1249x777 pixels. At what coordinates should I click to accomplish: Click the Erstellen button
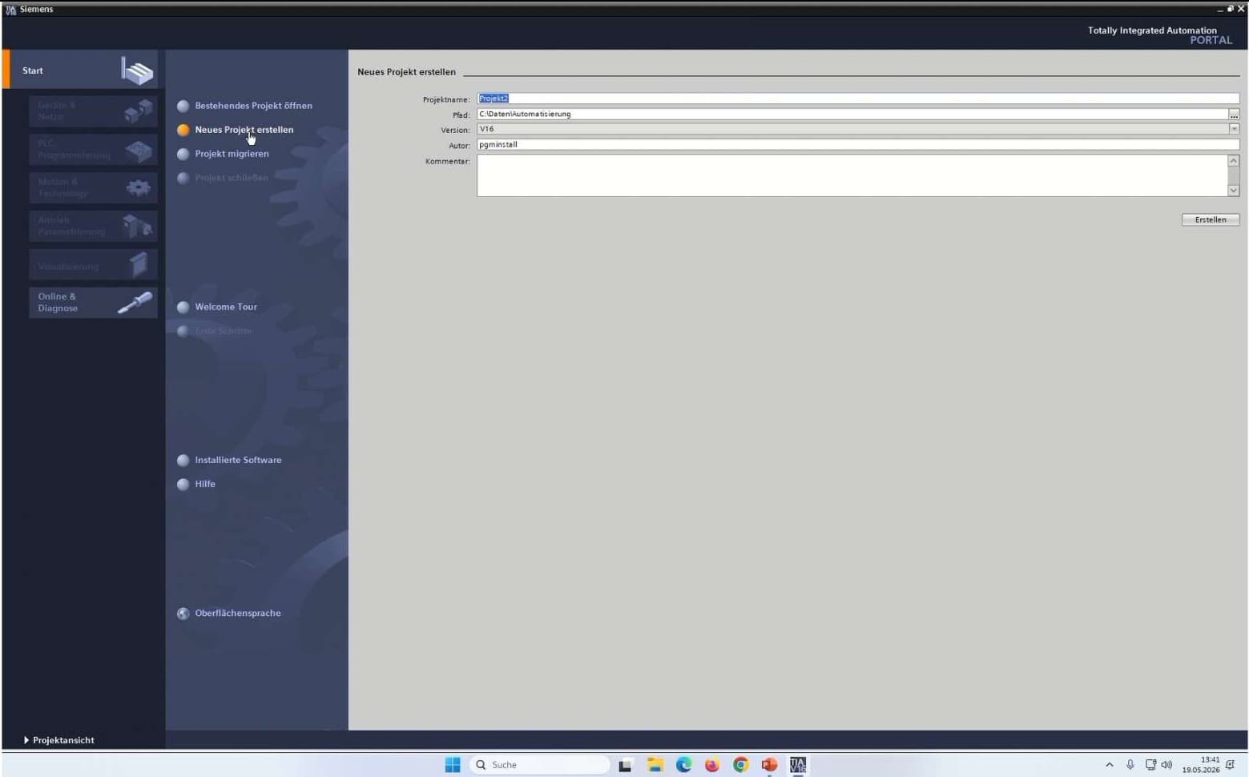pyautogui.click(x=1210, y=219)
